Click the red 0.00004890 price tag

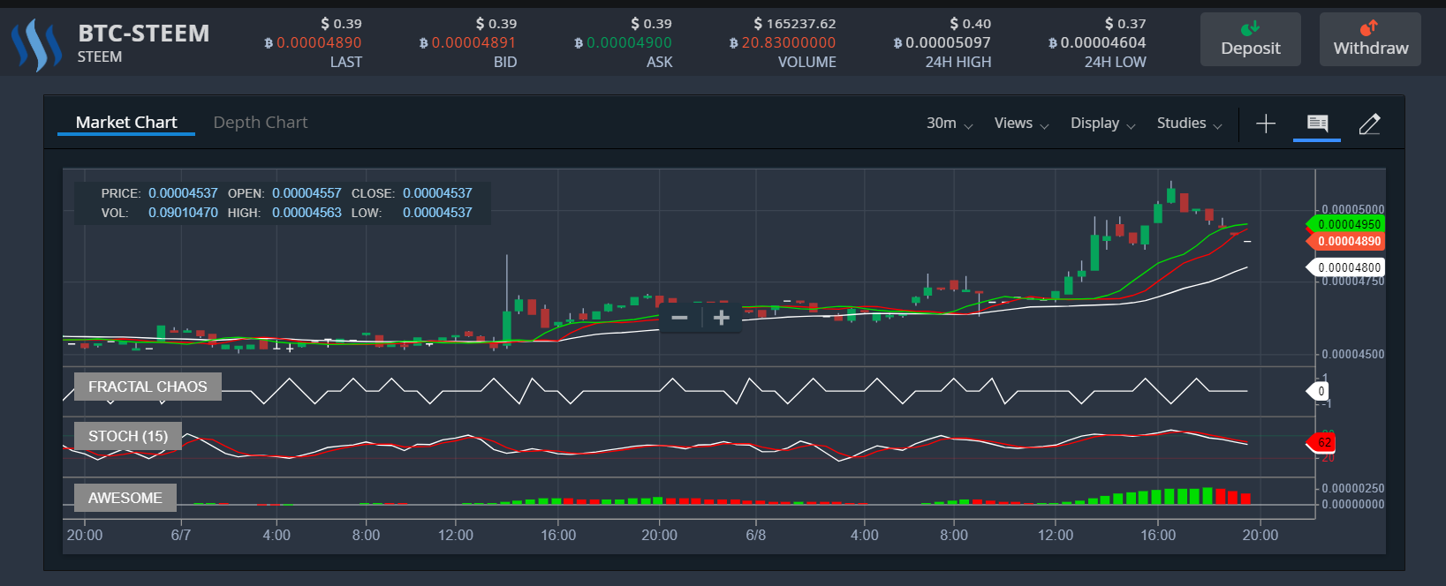coord(1346,241)
